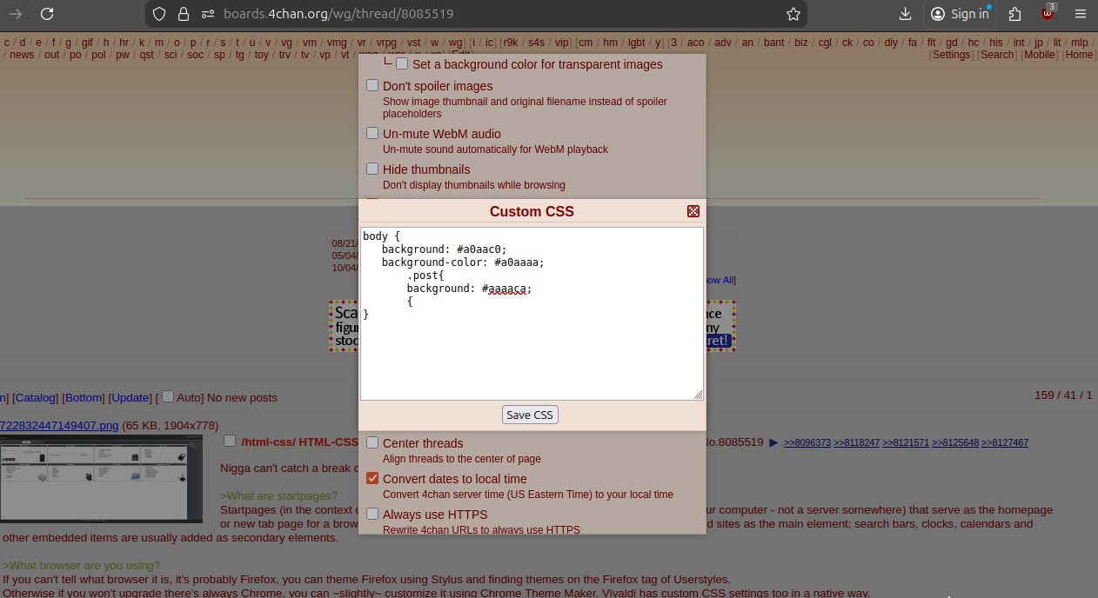The width and height of the screenshot is (1098, 598).
Task: Click the Update thread link
Action: coord(131,397)
